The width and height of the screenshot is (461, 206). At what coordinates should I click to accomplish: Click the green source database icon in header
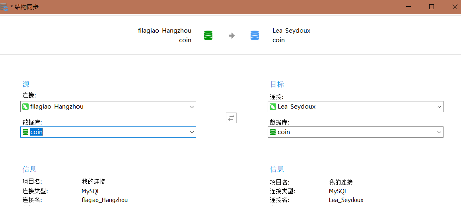[208, 35]
